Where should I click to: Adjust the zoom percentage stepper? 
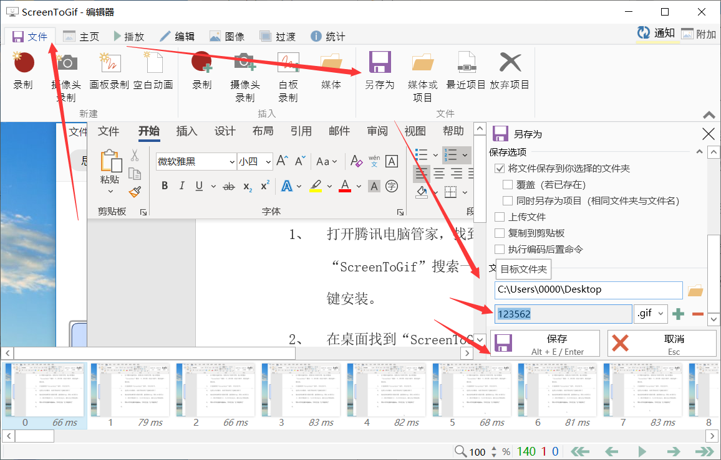pyautogui.click(x=494, y=452)
